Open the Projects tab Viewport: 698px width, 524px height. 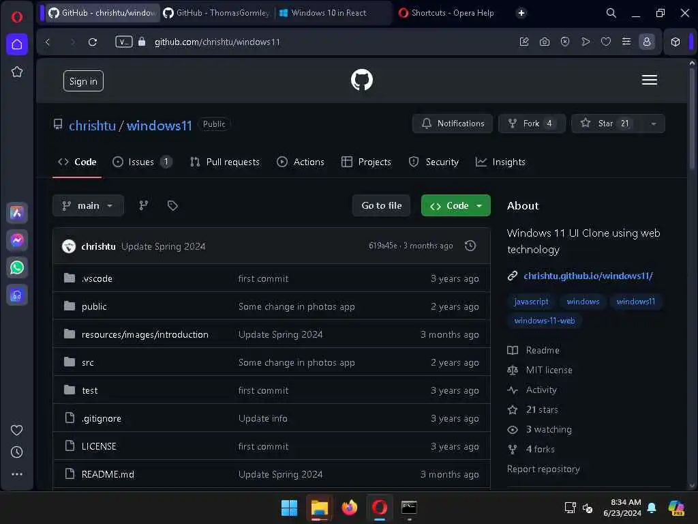(366, 162)
